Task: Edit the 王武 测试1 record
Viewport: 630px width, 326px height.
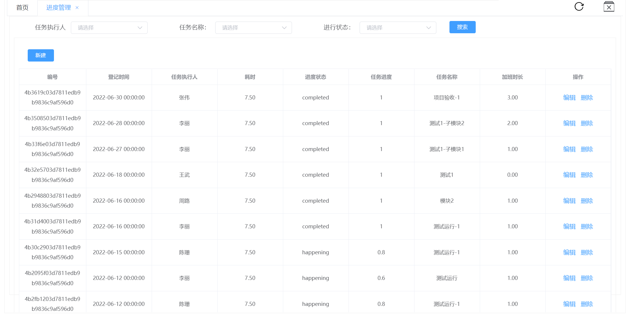Action: 569,175
